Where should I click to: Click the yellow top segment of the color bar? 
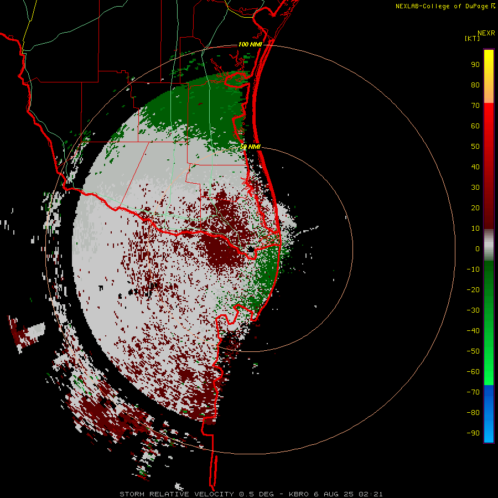coord(489,76)
